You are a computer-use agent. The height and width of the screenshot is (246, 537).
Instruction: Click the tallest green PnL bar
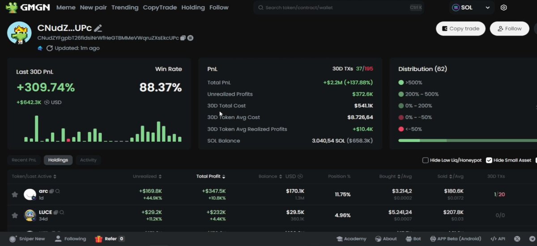coord(37,129)
